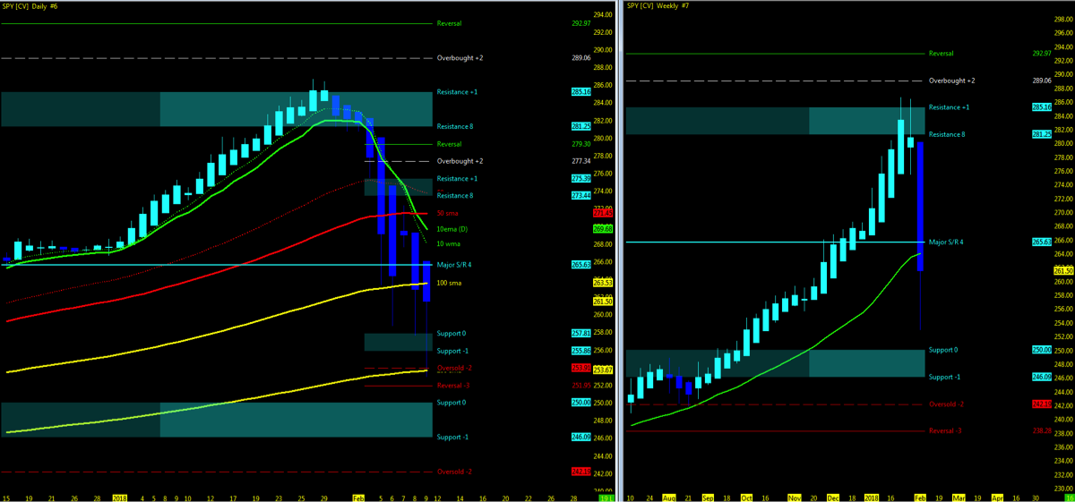Select Support -1 label at 246.09 in Daily chart

[x=454, y=437]
